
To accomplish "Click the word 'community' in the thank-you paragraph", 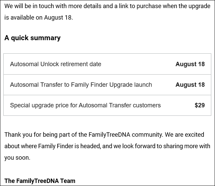I will point(147,135).
